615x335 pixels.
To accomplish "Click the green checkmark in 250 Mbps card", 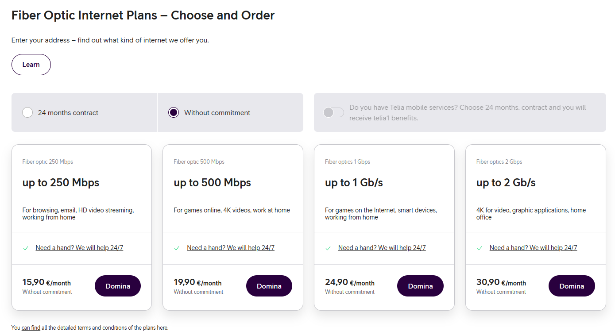I will point(26,248).
